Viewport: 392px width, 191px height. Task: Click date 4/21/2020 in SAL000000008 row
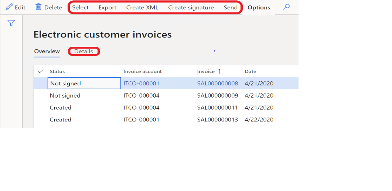259,84
